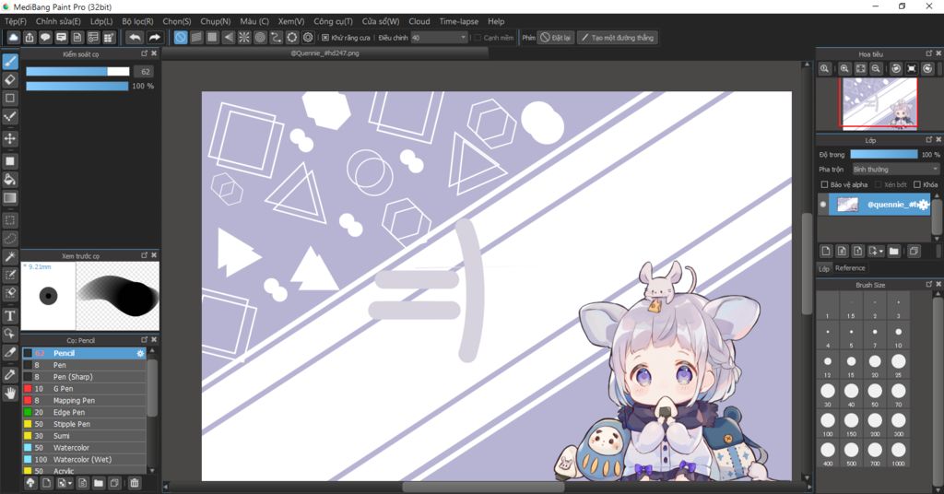Screen dimensions: 944x494
Task: Click the Redo arrow in the toolbar
Action: pos(155,37)
